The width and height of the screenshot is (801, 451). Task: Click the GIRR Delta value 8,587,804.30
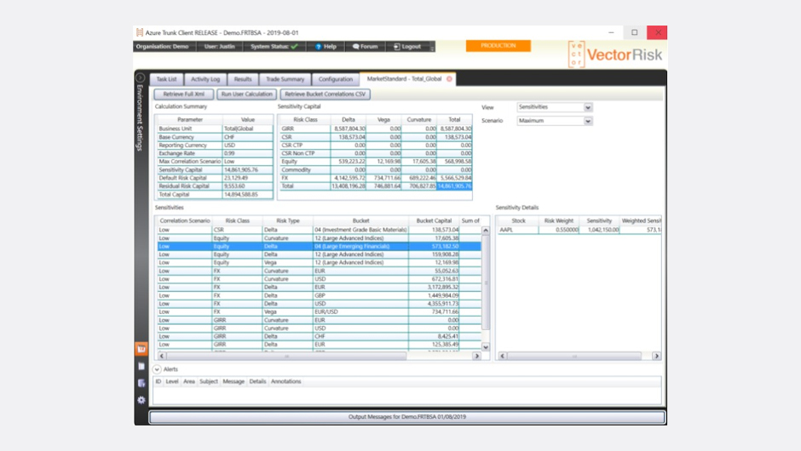tap(349, 129)
